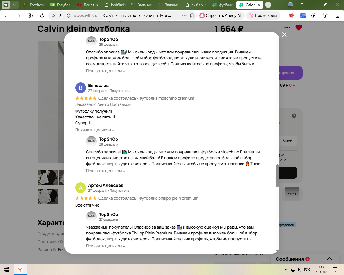Open Артем Алексеев's profile avatar
Viewport: 344px width, 275px height.
[x=81, y=188]
